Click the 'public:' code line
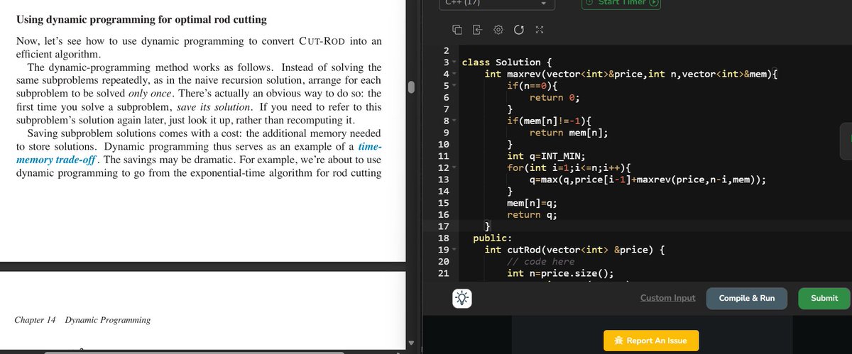Screen dimensions: 852x354 493,238
